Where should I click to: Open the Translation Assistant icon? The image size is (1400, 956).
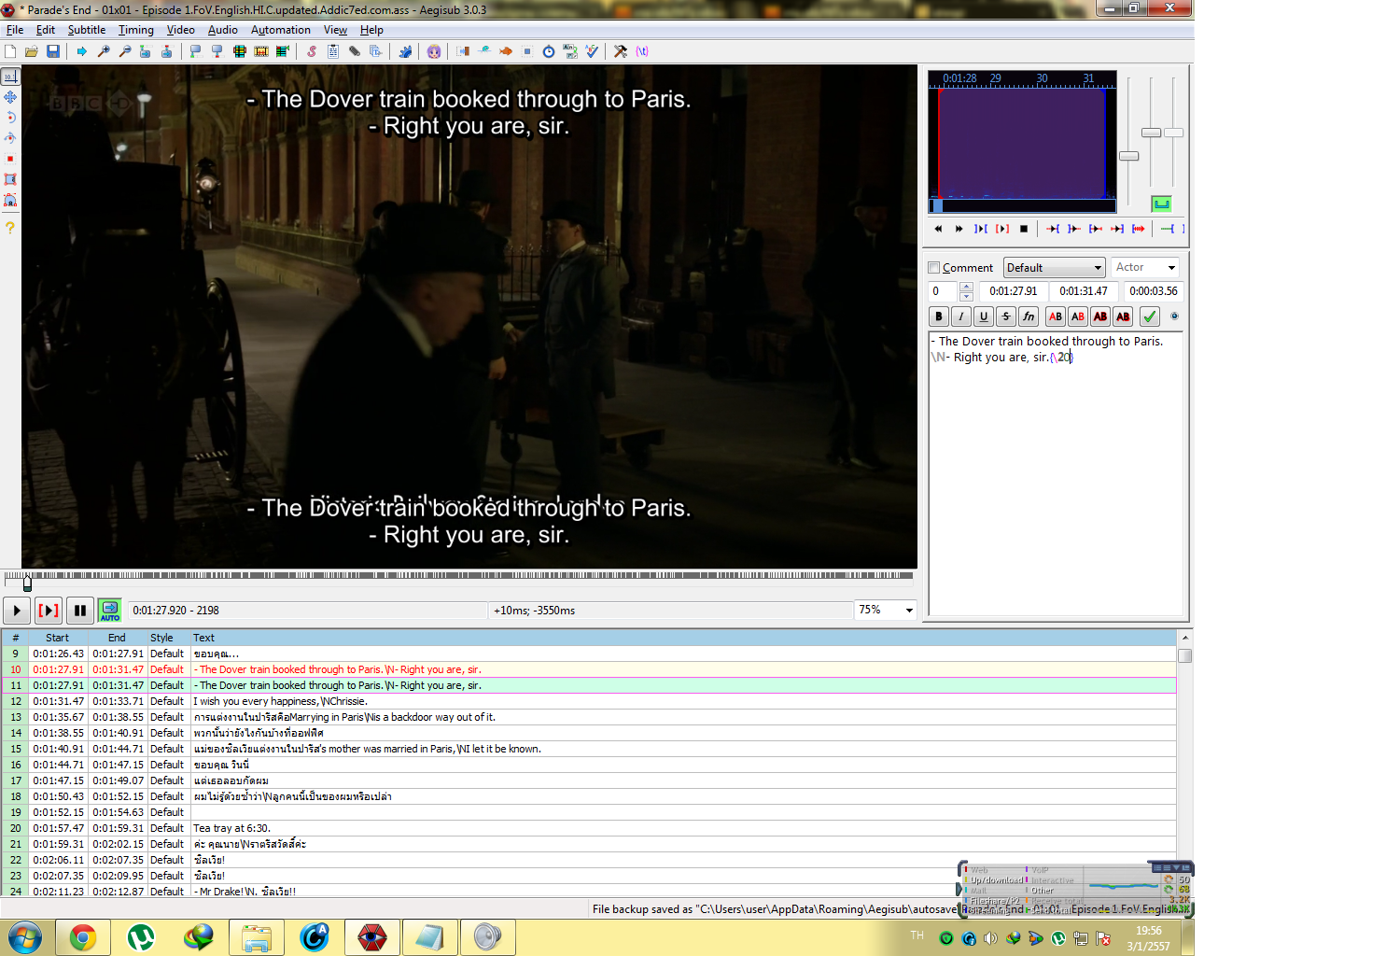[570, 51]
